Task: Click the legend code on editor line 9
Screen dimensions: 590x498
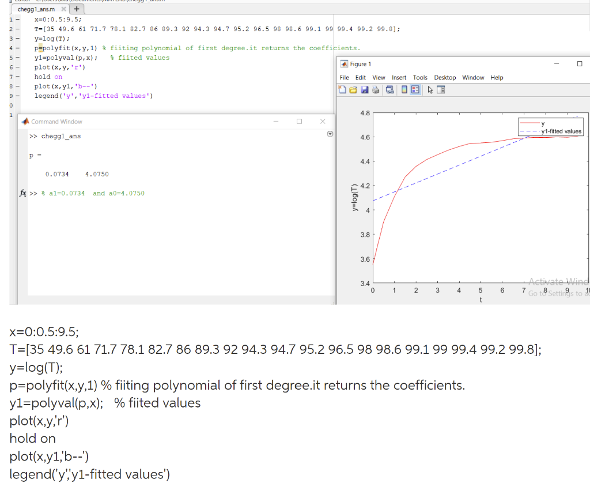Action: pyautogui.click(x=94, y=96)
